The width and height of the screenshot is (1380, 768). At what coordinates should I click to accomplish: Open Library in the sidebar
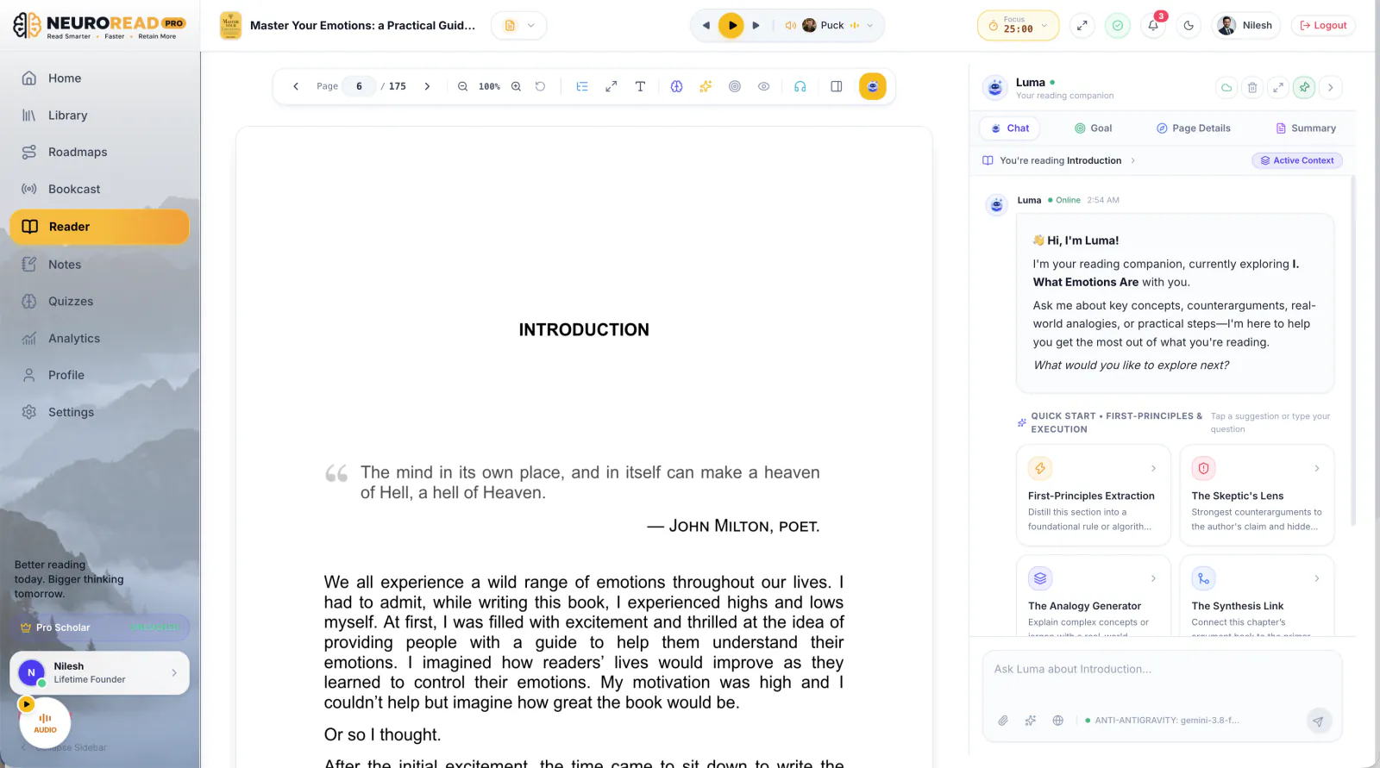(x=99, y=116)
